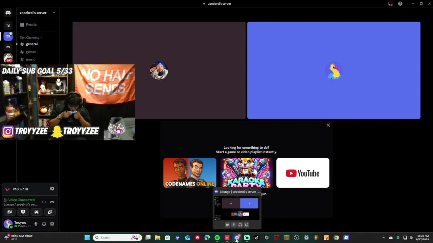Viewport: 433px width, 243px height.
Task: Open the weather widget "Rainy days ahead"
Action: tap(18, 238)
